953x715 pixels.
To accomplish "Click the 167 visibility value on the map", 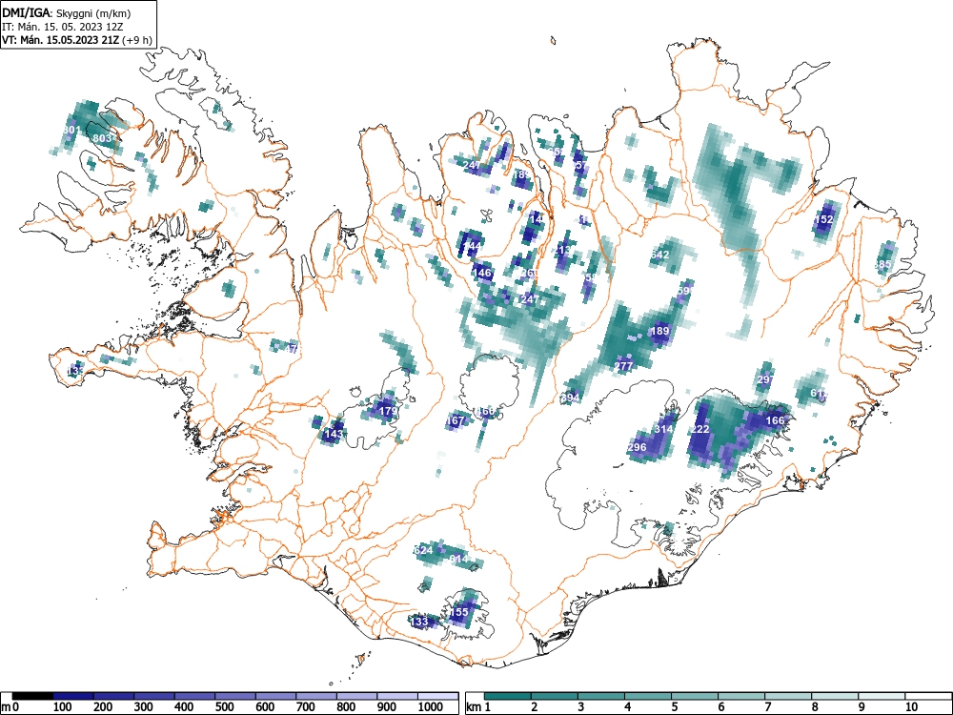I will point(456,420).
